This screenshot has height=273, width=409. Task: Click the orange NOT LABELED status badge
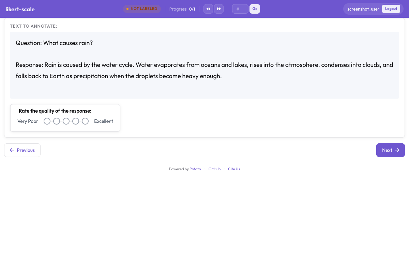pyautogui.click(x=142, y=9)
